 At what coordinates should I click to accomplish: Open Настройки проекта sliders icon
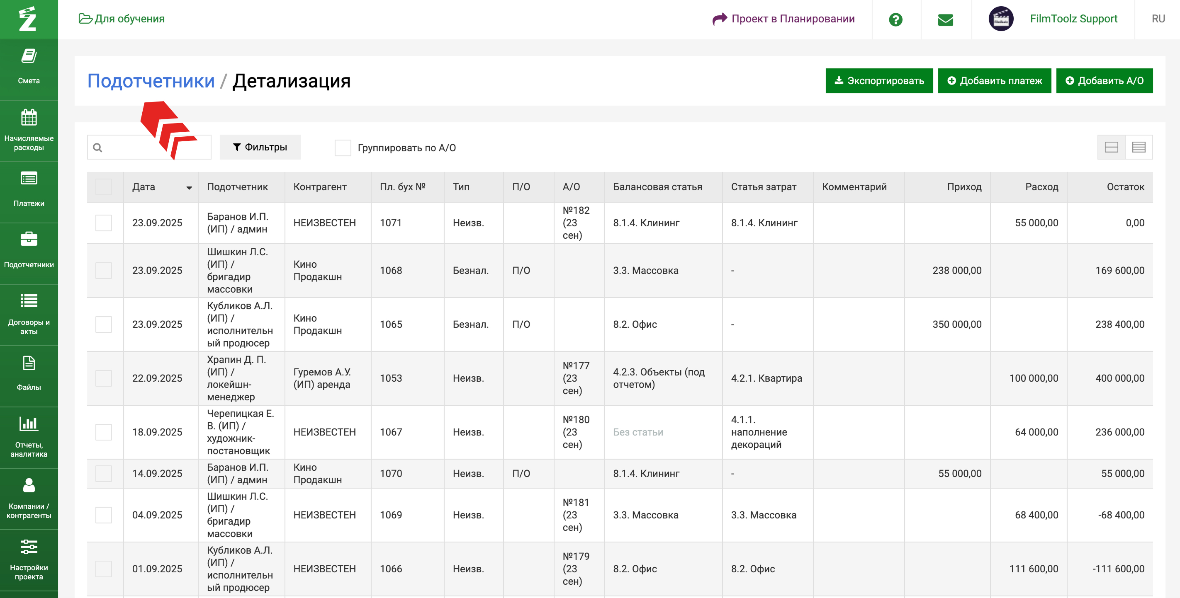pos(28,547)
